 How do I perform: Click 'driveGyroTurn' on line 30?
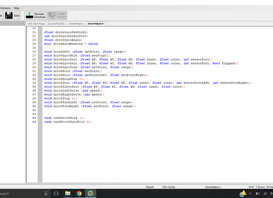65,67
